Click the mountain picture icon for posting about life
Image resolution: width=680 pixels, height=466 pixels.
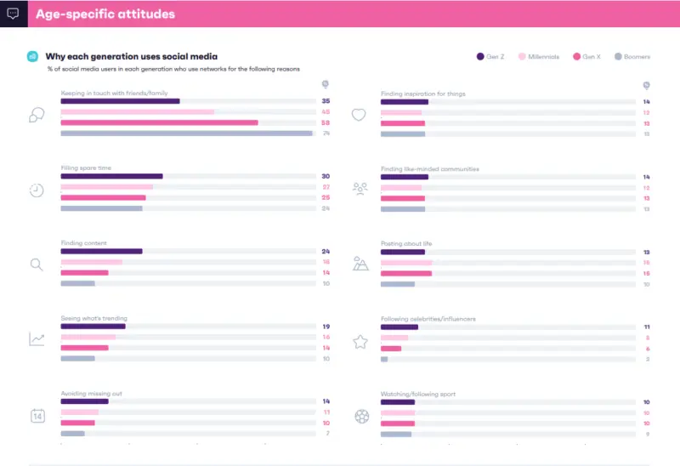click(360, 264)
